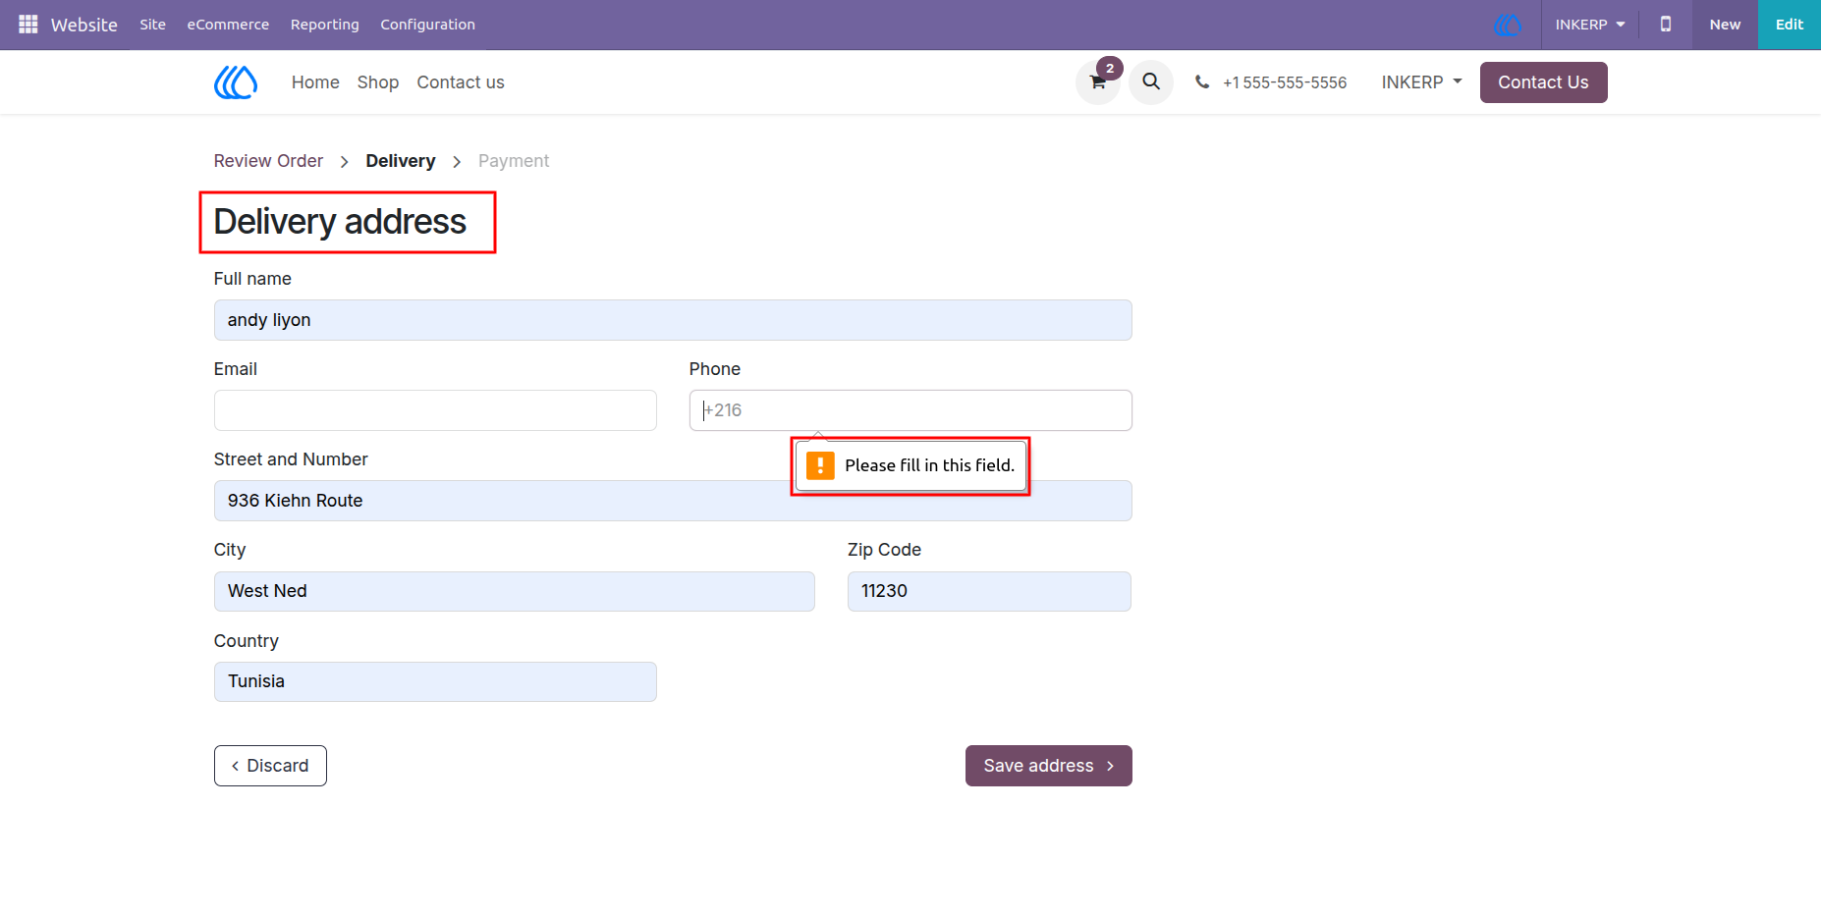The width and height of the screenshot is (1821, 915).
Task: Open the Reporting menu
Action: coord(324,25)
